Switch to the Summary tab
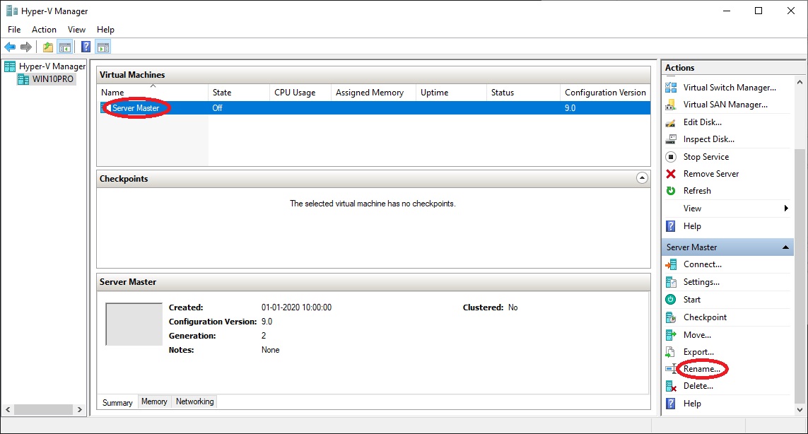Viewport: 808px width, 434px height. pos(117,403)
